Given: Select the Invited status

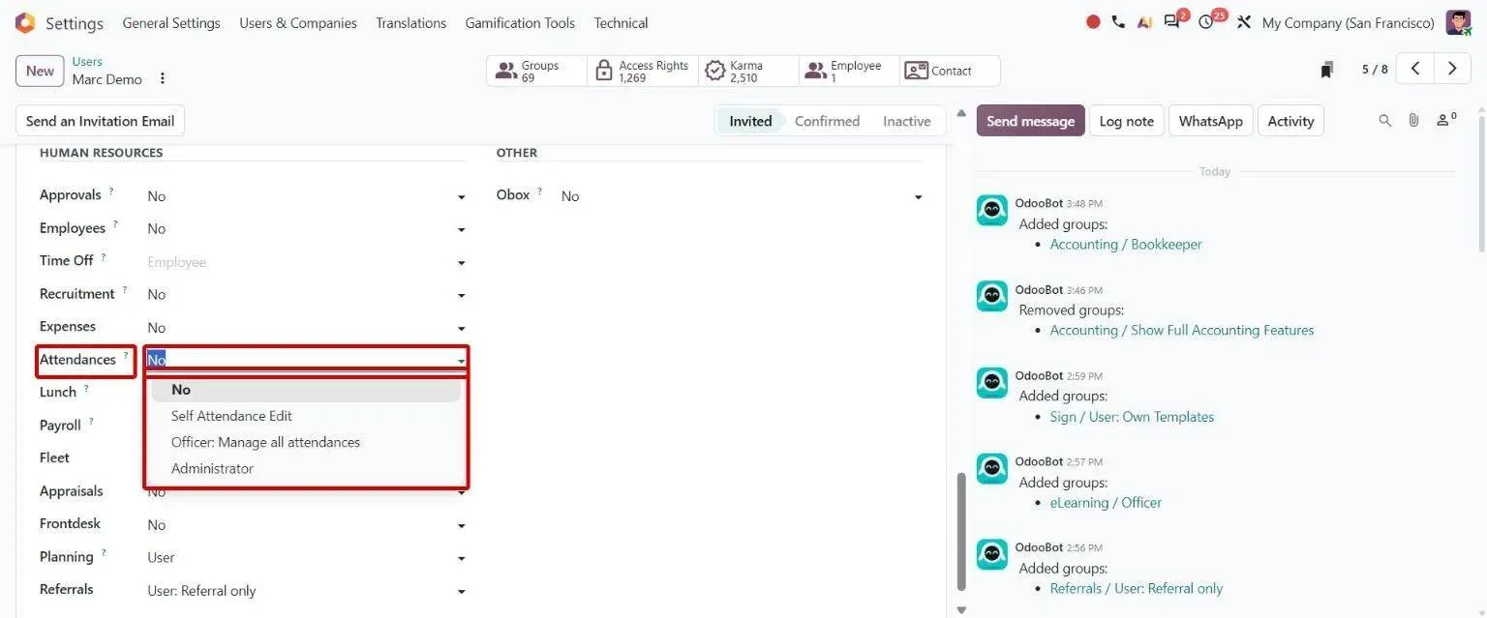Looking at the screenshot, I should [x=749, y=121].
